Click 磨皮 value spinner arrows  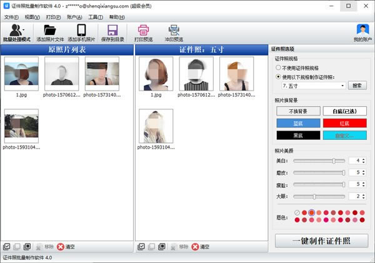click(x=364, y=172)
